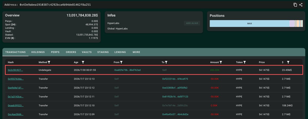The height and width of the screenshot is (119, 308).
Task: Click the Price column header
Action: pyautogui.click(x=262, y=62)
